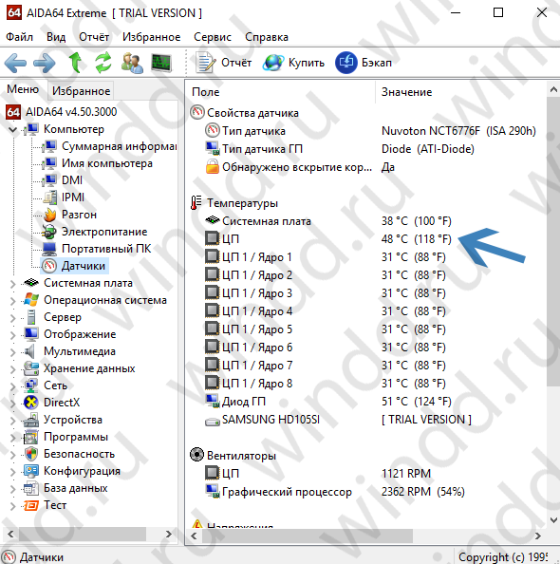
Task: Select the Тип датчика row
Action: point(370,131)
